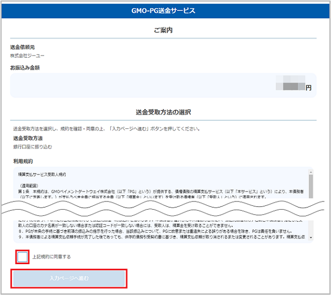The width and height of the screenshot is (331, 295).
Task: Click the 利用規約 label
Action: pos(23,161)
